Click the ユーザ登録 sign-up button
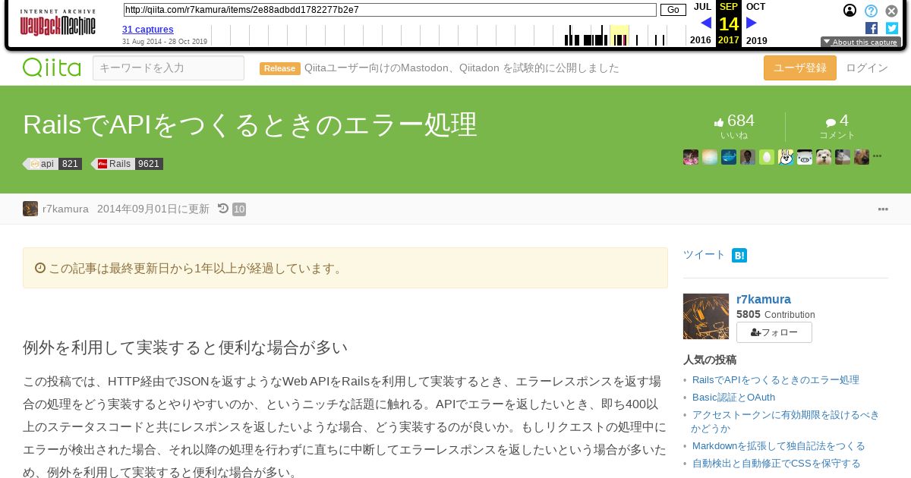The height and width of the screenshot is (478, 911). tap(800, 68)
